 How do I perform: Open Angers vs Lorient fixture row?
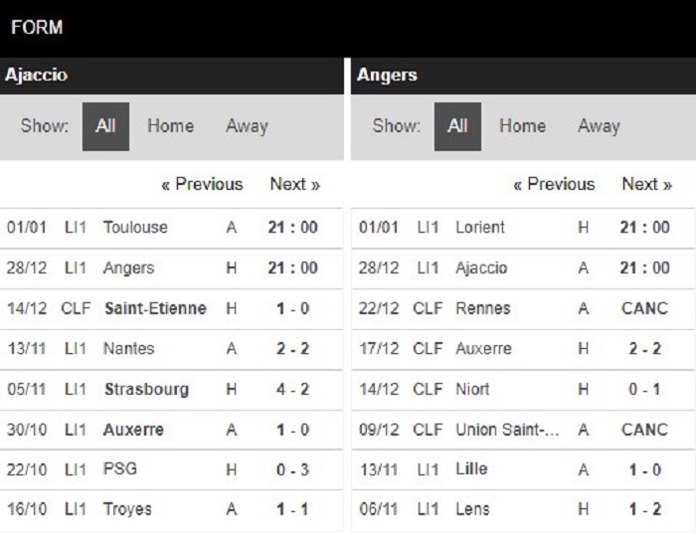click(x=523, y=228)
